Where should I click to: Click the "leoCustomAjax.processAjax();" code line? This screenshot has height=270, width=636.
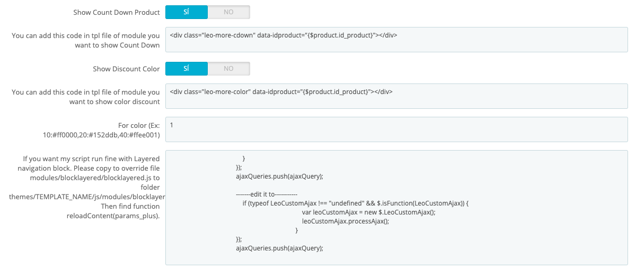(345, 221)
